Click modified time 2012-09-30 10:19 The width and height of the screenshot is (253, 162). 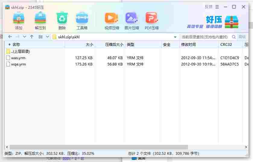coord(198,64)
